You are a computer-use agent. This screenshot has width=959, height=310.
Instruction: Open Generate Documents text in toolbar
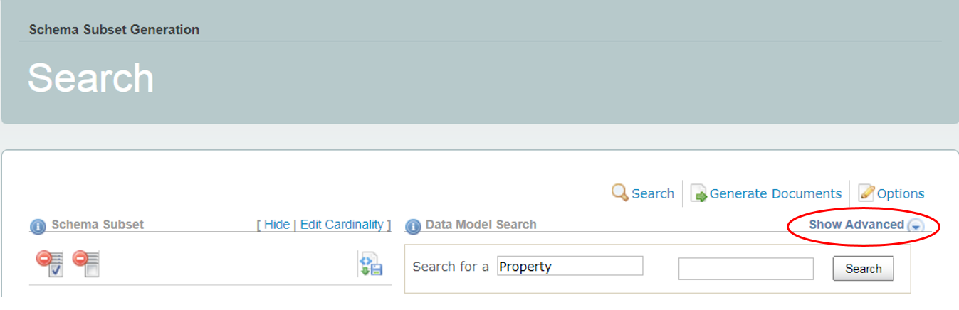(775, 193)
